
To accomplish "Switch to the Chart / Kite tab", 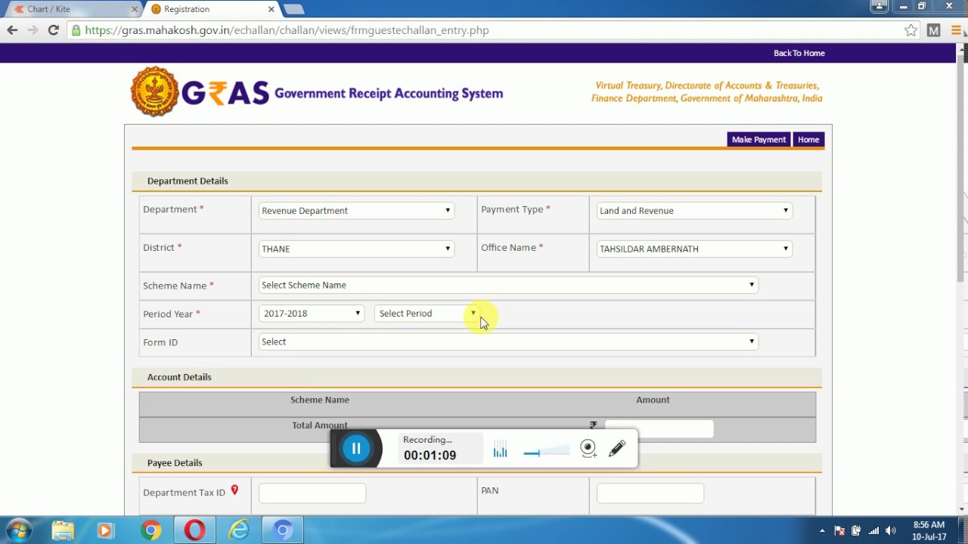I will 72,9.
